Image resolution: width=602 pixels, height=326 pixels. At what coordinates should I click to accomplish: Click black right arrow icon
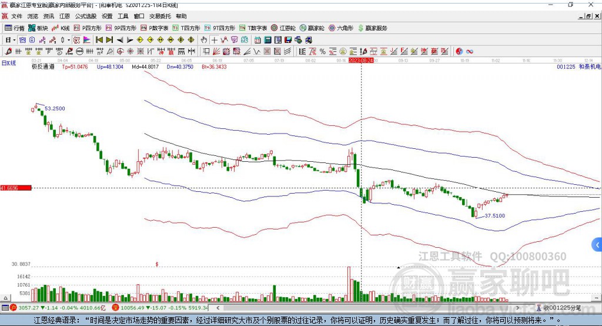(130, 40)
